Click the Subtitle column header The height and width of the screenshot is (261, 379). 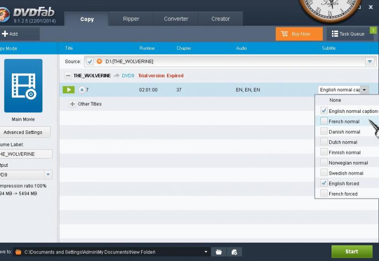pos(328,48)
